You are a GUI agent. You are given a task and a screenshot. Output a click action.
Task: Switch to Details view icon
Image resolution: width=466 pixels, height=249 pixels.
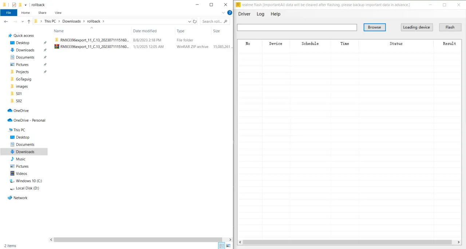(222, 246)
